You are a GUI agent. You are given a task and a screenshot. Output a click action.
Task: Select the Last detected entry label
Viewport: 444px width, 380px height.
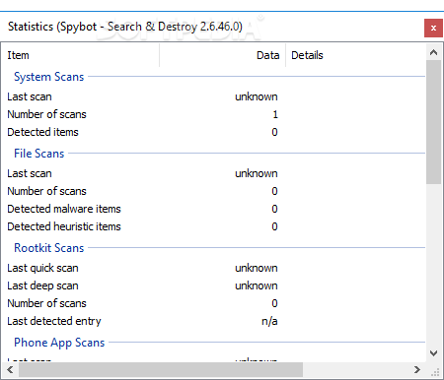(x=54, y=321)
